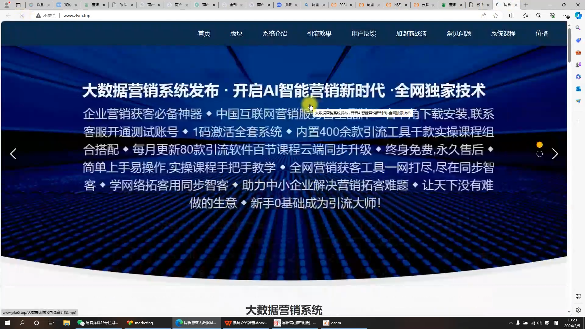Open Collections in the browser toolbar
The width and height of the screenshot is (585, 329).
[x=539, y=16]
